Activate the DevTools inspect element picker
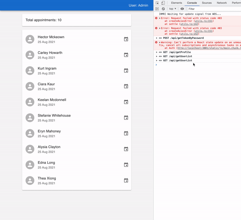This screenshot has width=241, height=220. (x=157, y=3)
